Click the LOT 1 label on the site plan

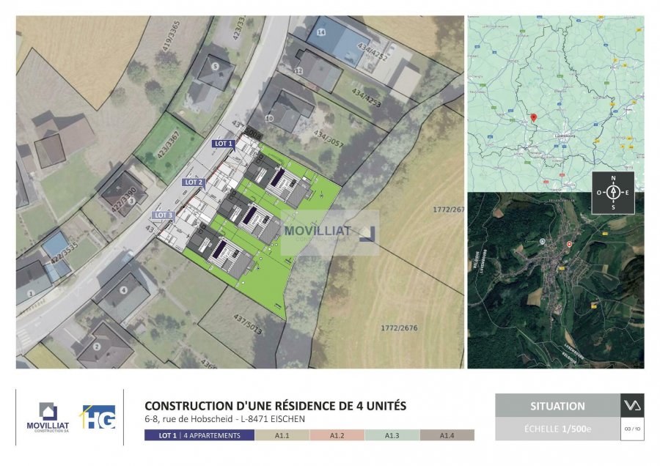coord(224,144)
